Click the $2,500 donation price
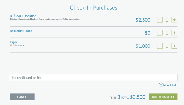The image size is (184, 105). click(x=143, y=20)
